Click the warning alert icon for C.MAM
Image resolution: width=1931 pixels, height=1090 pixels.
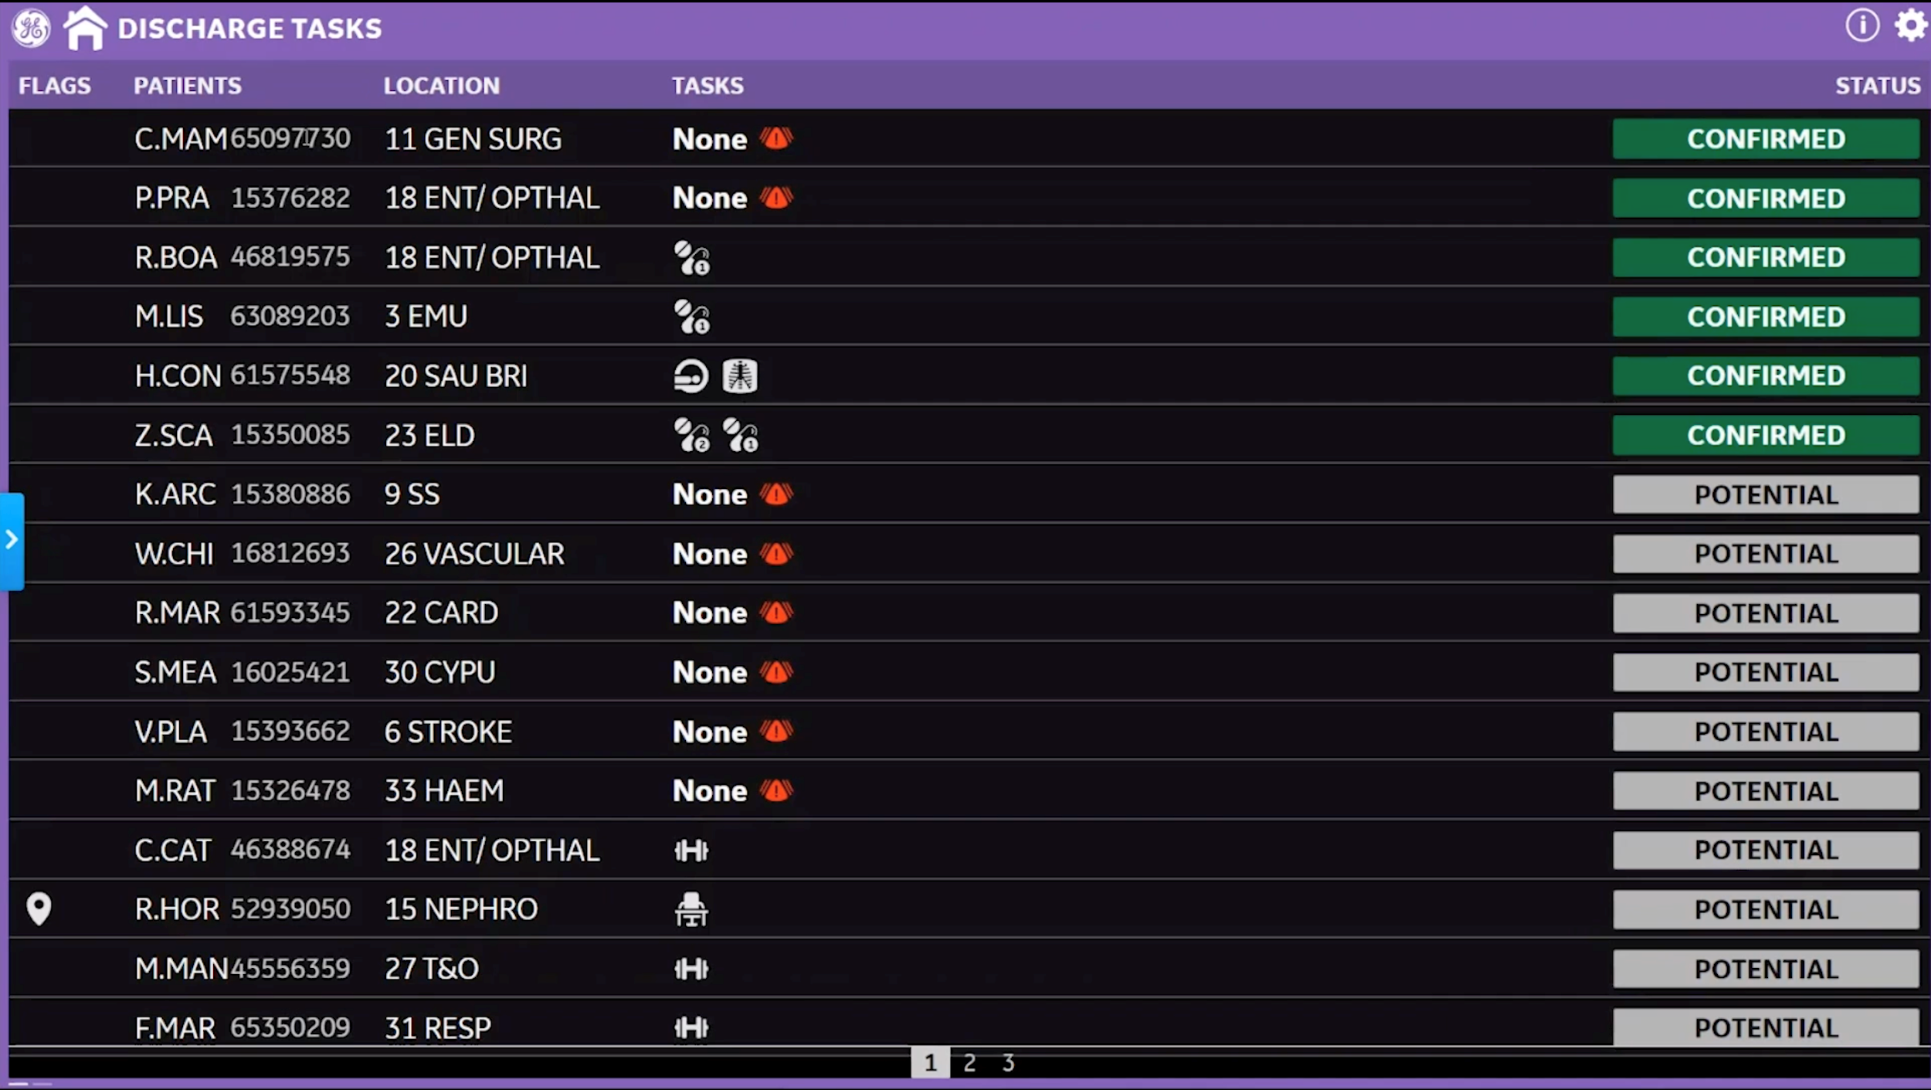pos(776,139)
